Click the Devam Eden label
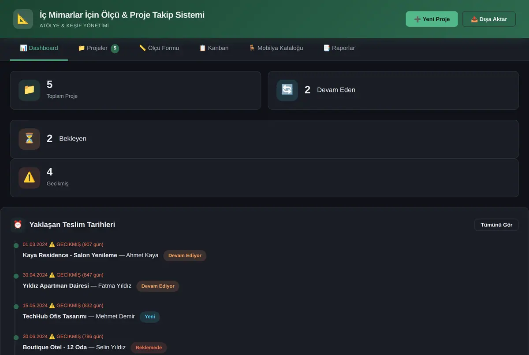529x355 pixels. 336,90
